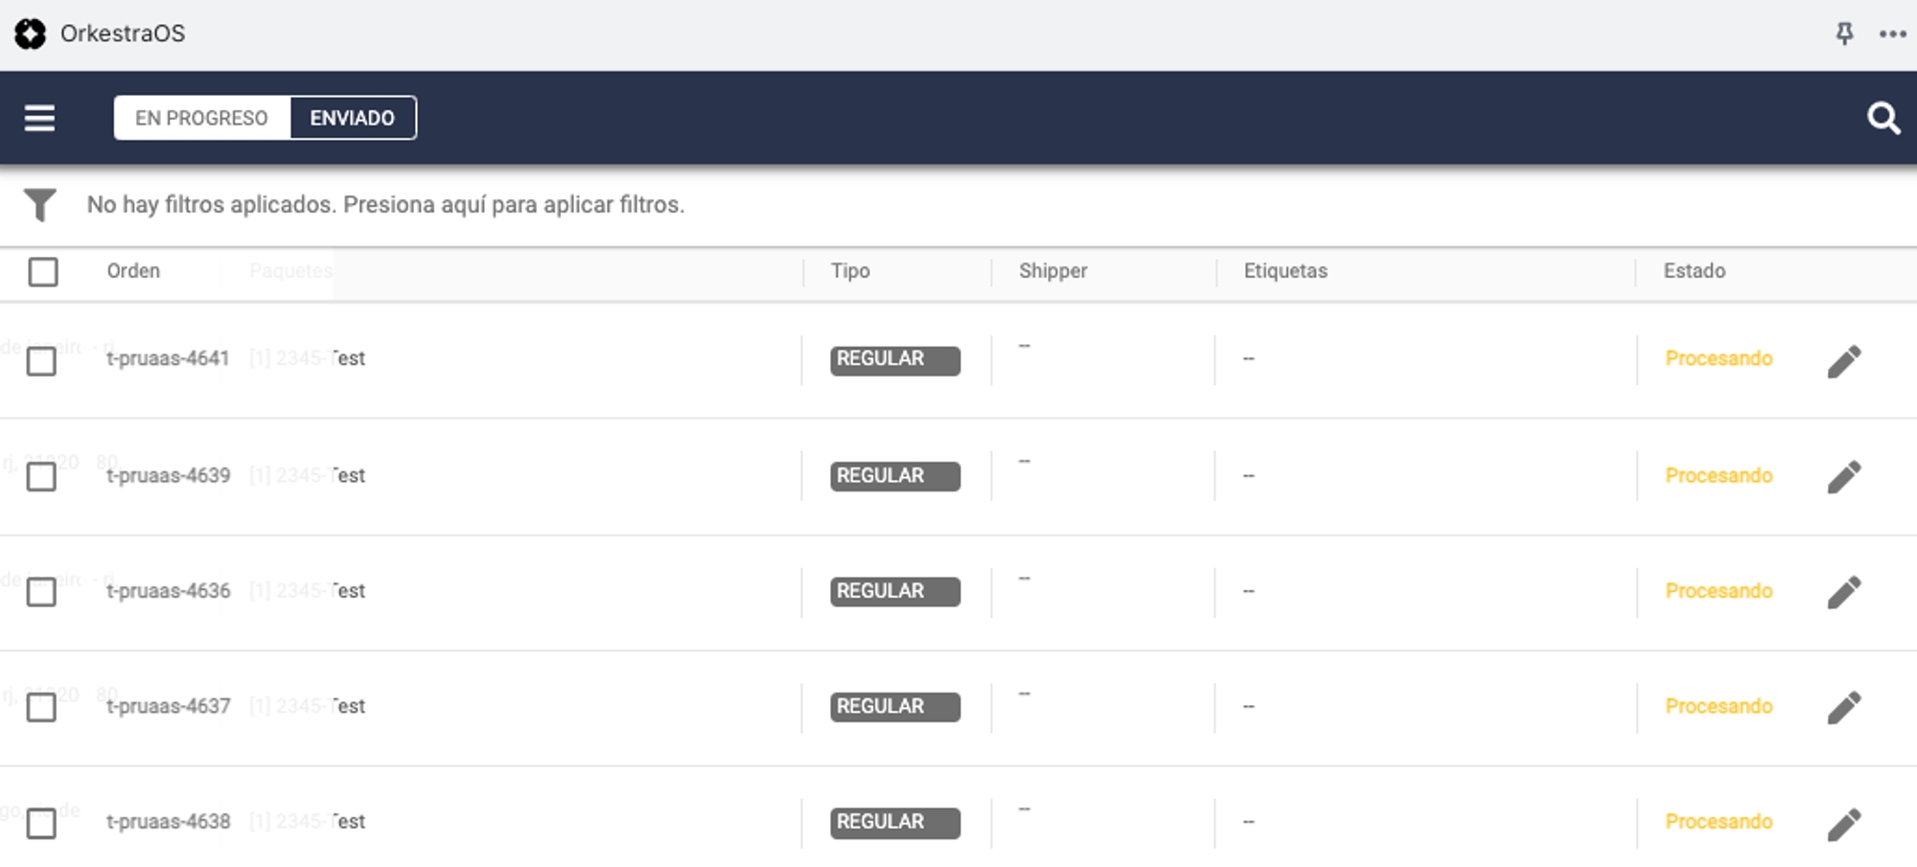Screen dimensions: 1917x867
Task: Toggle the select-all checkbox in header
Action: click(x=43, y=272)
